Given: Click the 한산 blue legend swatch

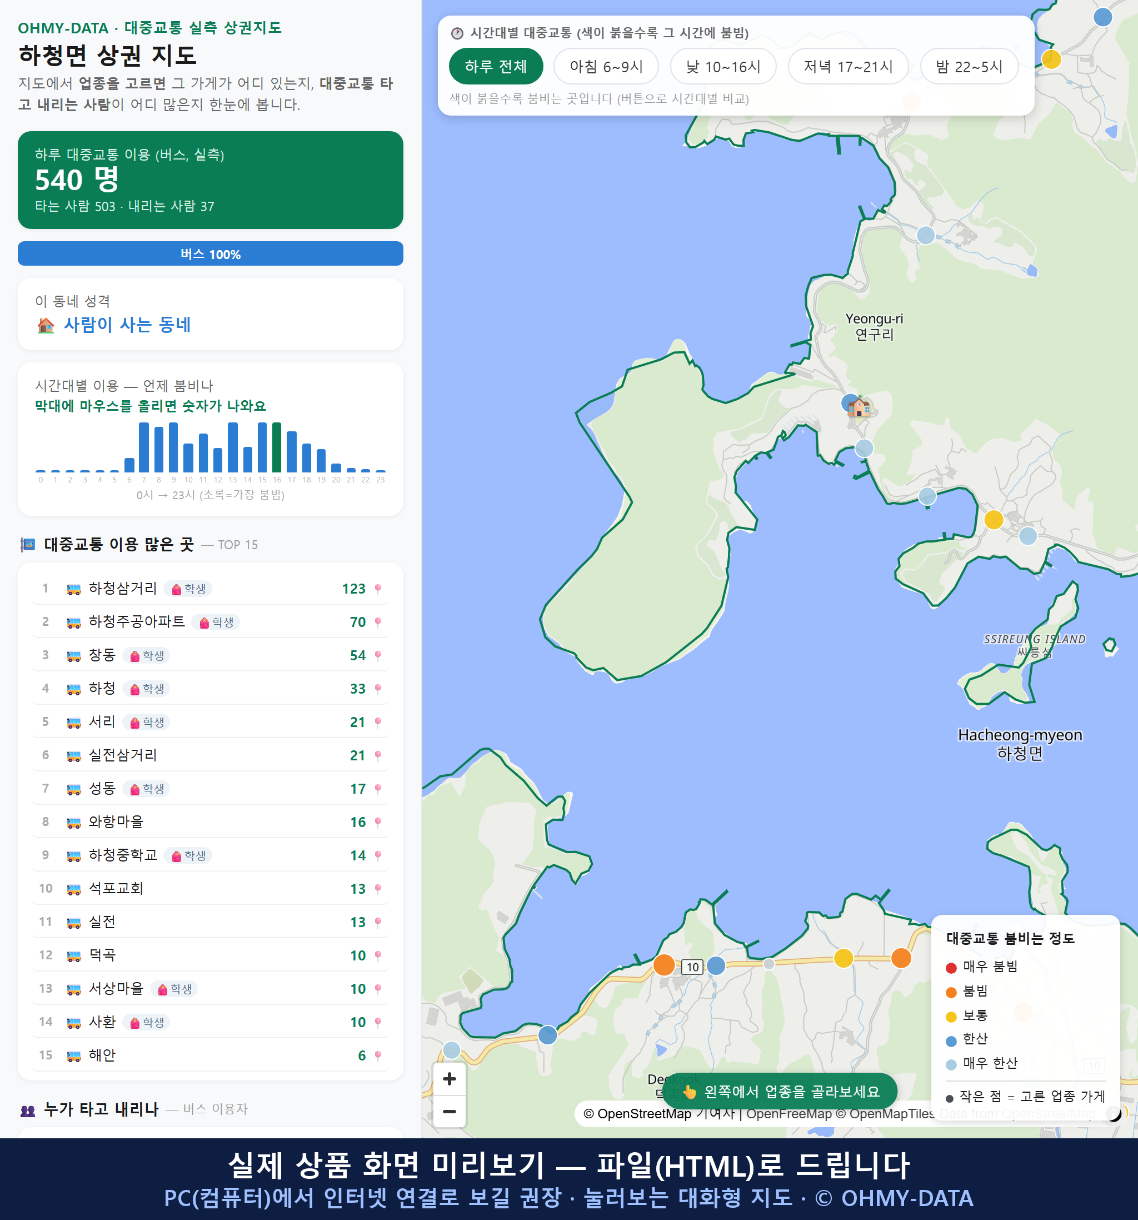Looking at the screenshot, I should [951, 1041].
